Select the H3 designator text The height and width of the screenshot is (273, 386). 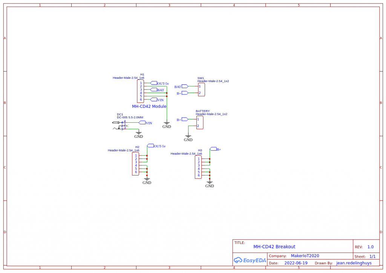pos(200,150)
